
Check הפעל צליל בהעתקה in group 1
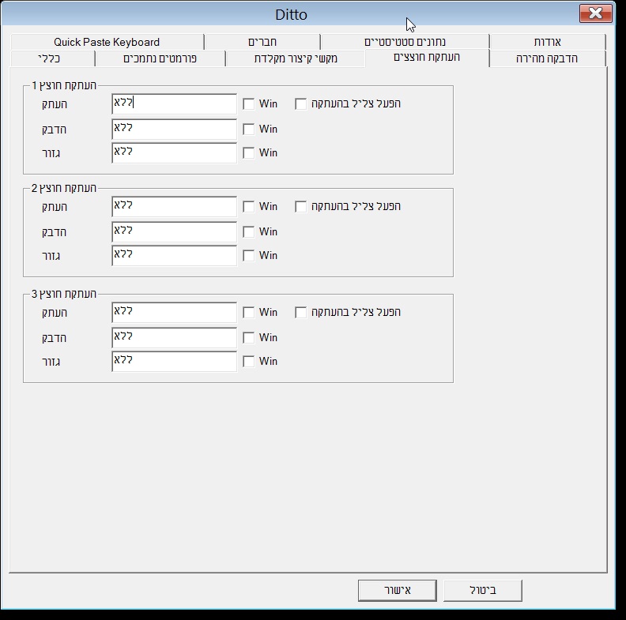[300, 104]
